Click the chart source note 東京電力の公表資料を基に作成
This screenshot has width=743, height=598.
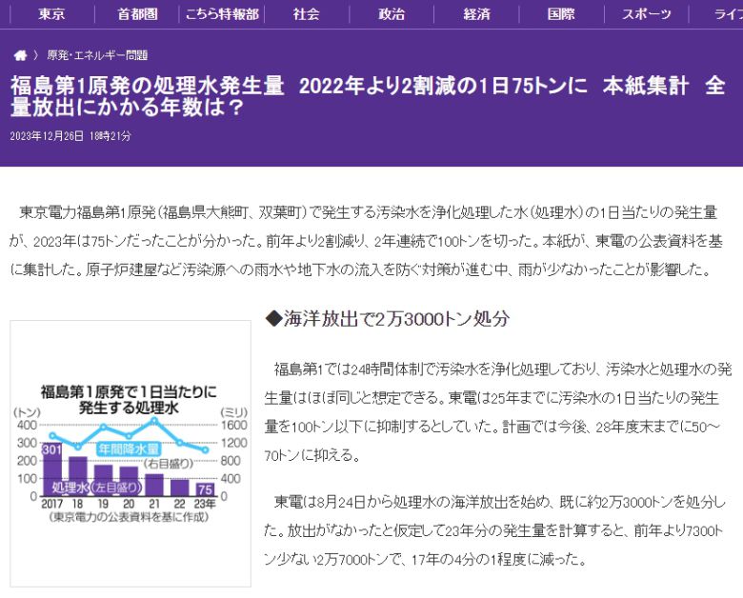129,517
